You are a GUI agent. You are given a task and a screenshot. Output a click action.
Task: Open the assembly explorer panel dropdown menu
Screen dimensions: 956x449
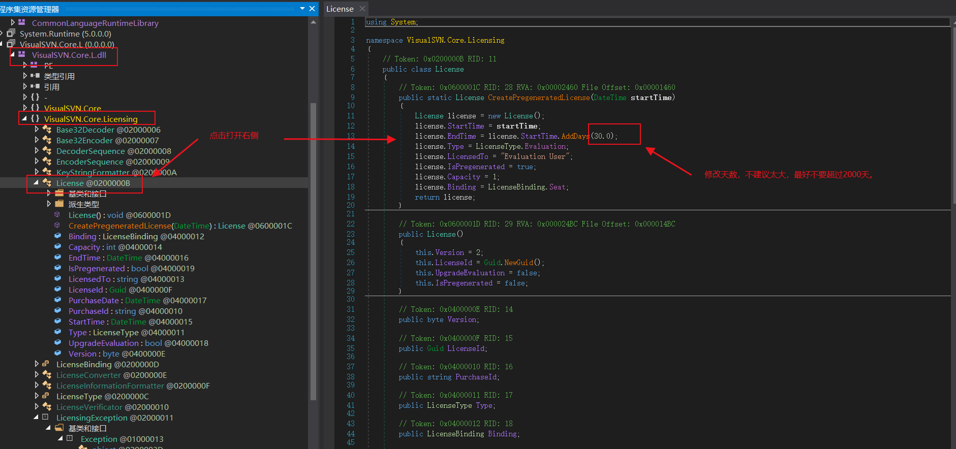pos(302,9)
